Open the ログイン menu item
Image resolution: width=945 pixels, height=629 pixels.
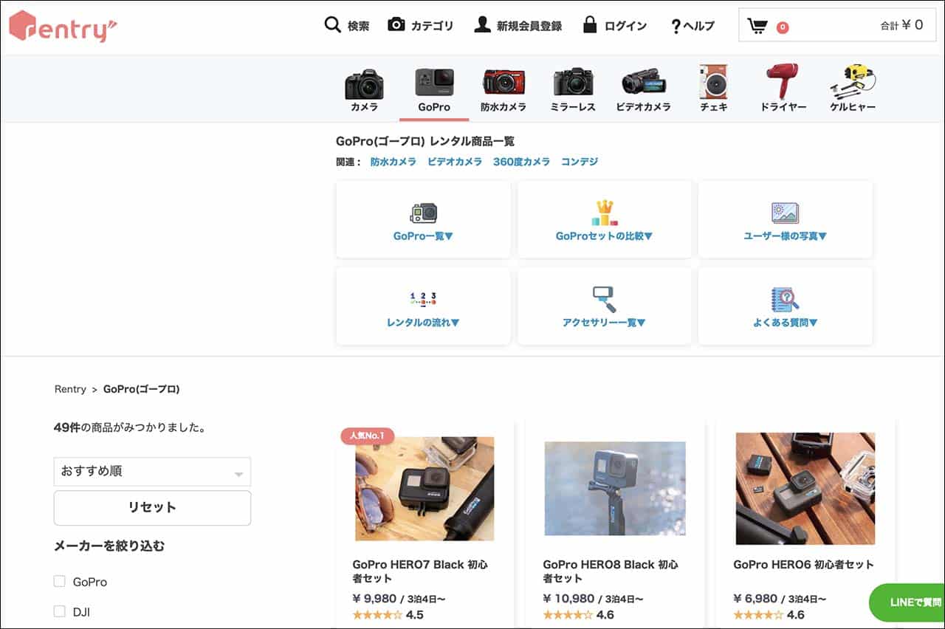[625, 26]
